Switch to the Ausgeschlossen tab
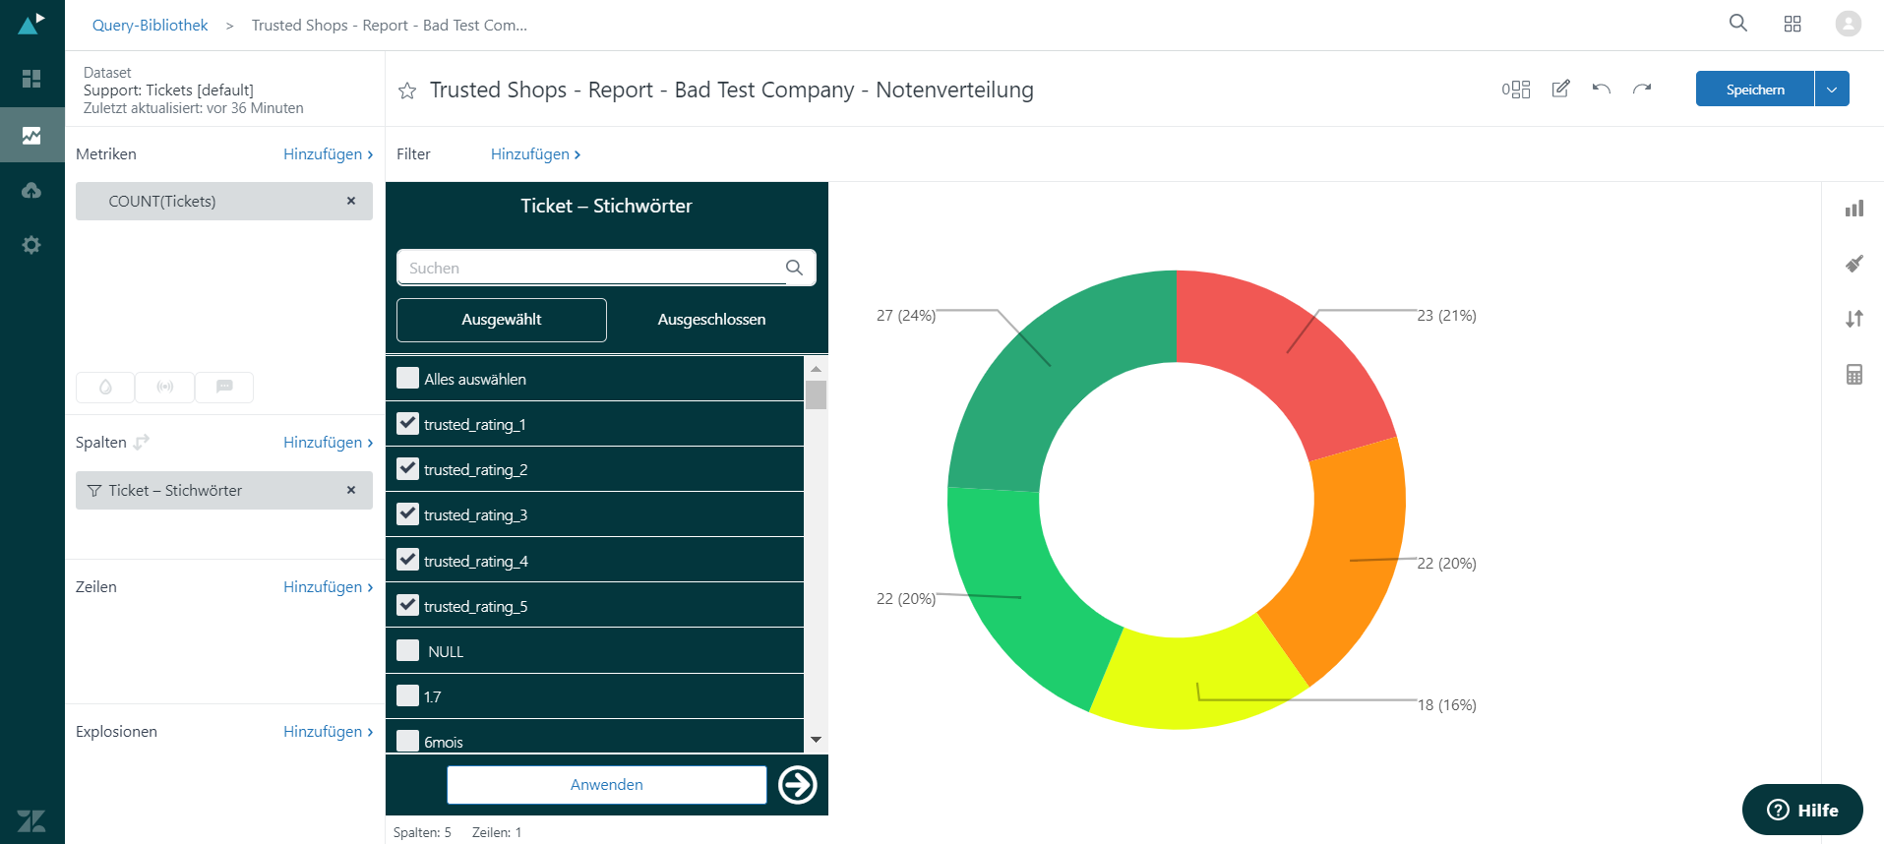The height and width of the screenshot is (844, 1884). click(711, 320)
